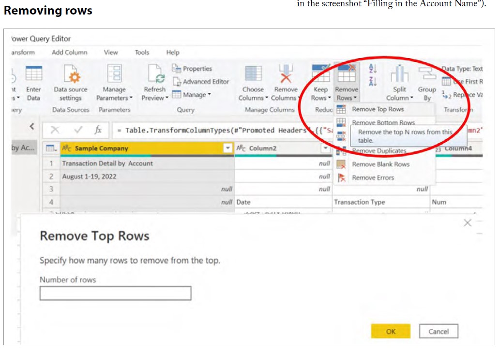Viewport: 500px width, 353px height.
Task: Click OK in Remove Top Rows dialog
Action: [391, 331]
